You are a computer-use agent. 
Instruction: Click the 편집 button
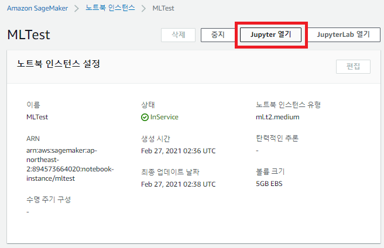pyautogui.click(x=353, y=66)
